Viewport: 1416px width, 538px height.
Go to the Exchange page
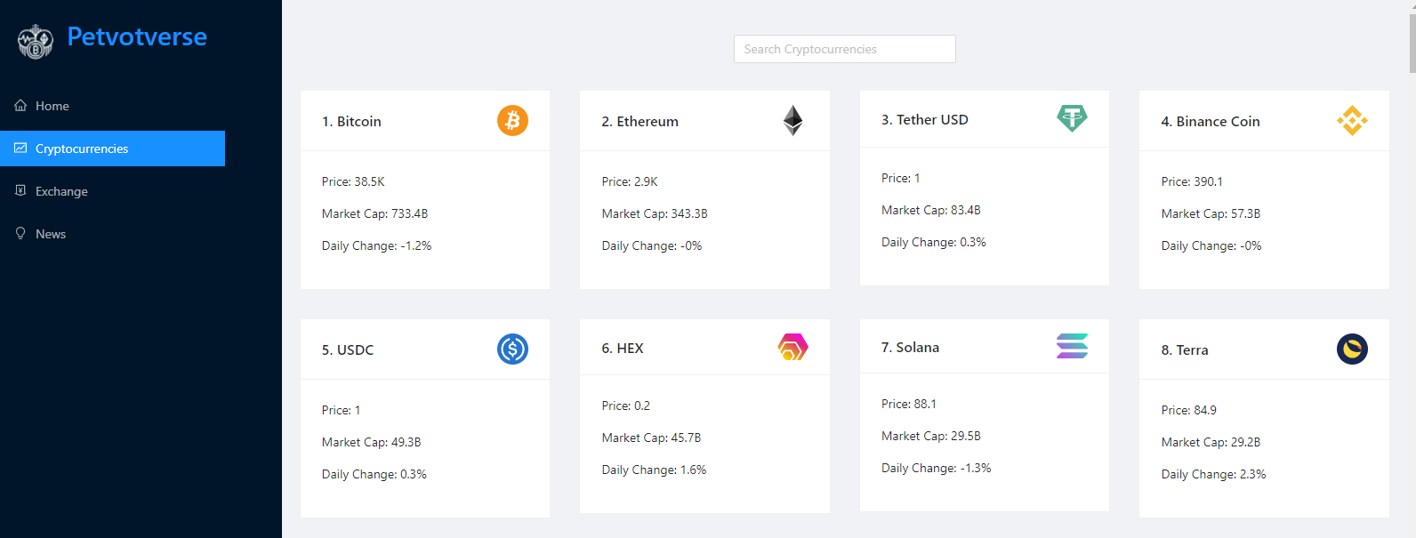61,191
